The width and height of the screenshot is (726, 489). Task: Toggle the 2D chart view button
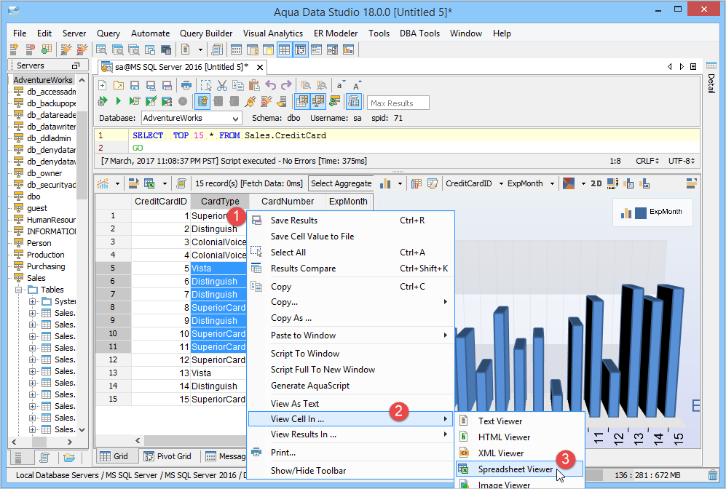(596, 183)
